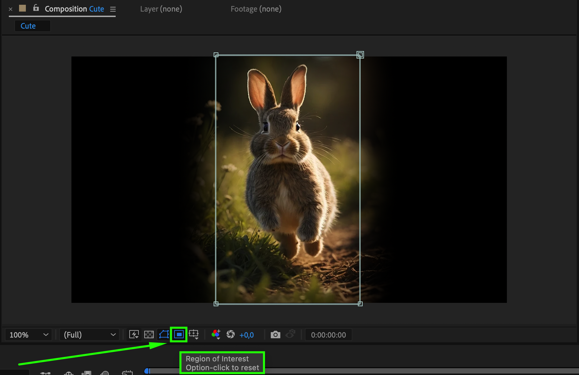Open Fast Previews options

click(x=134, y=335)
